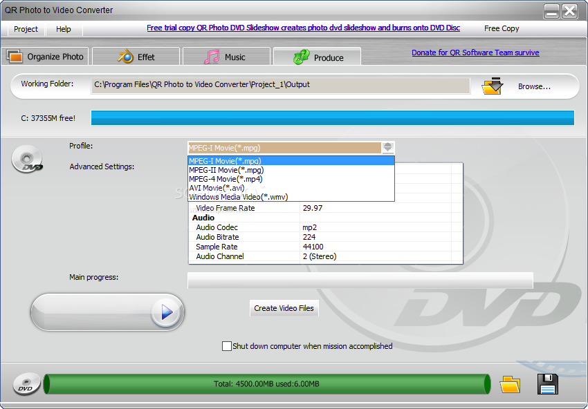This screenshot has height=409, width=588.
Task: Select MPEG-4 Movie(*.mp4) from list
Action: click(x=291, y=179)
